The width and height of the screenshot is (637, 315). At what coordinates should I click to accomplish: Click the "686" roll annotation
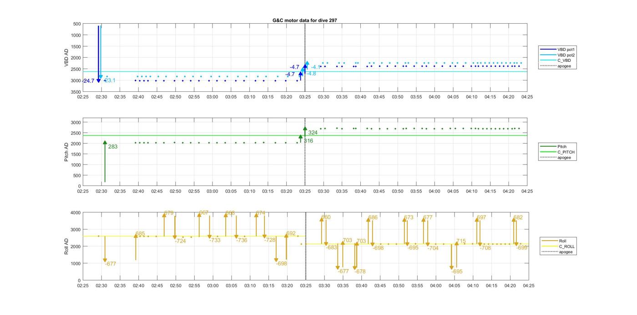[x=373, y=218]
